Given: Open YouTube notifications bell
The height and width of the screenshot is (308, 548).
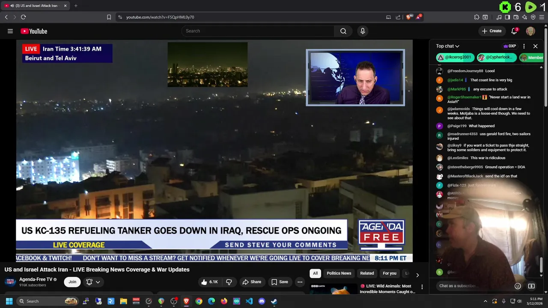Looking at the screenshot, I should click(x=515, y=31).
